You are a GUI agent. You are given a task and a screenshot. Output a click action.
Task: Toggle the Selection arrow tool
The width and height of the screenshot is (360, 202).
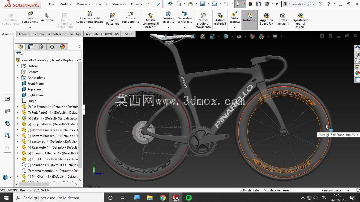point(238,4)
